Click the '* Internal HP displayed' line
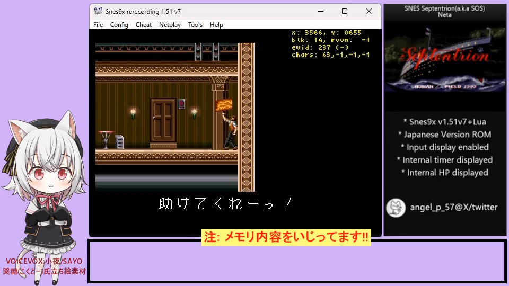509x286 pixels. (445, 173)
